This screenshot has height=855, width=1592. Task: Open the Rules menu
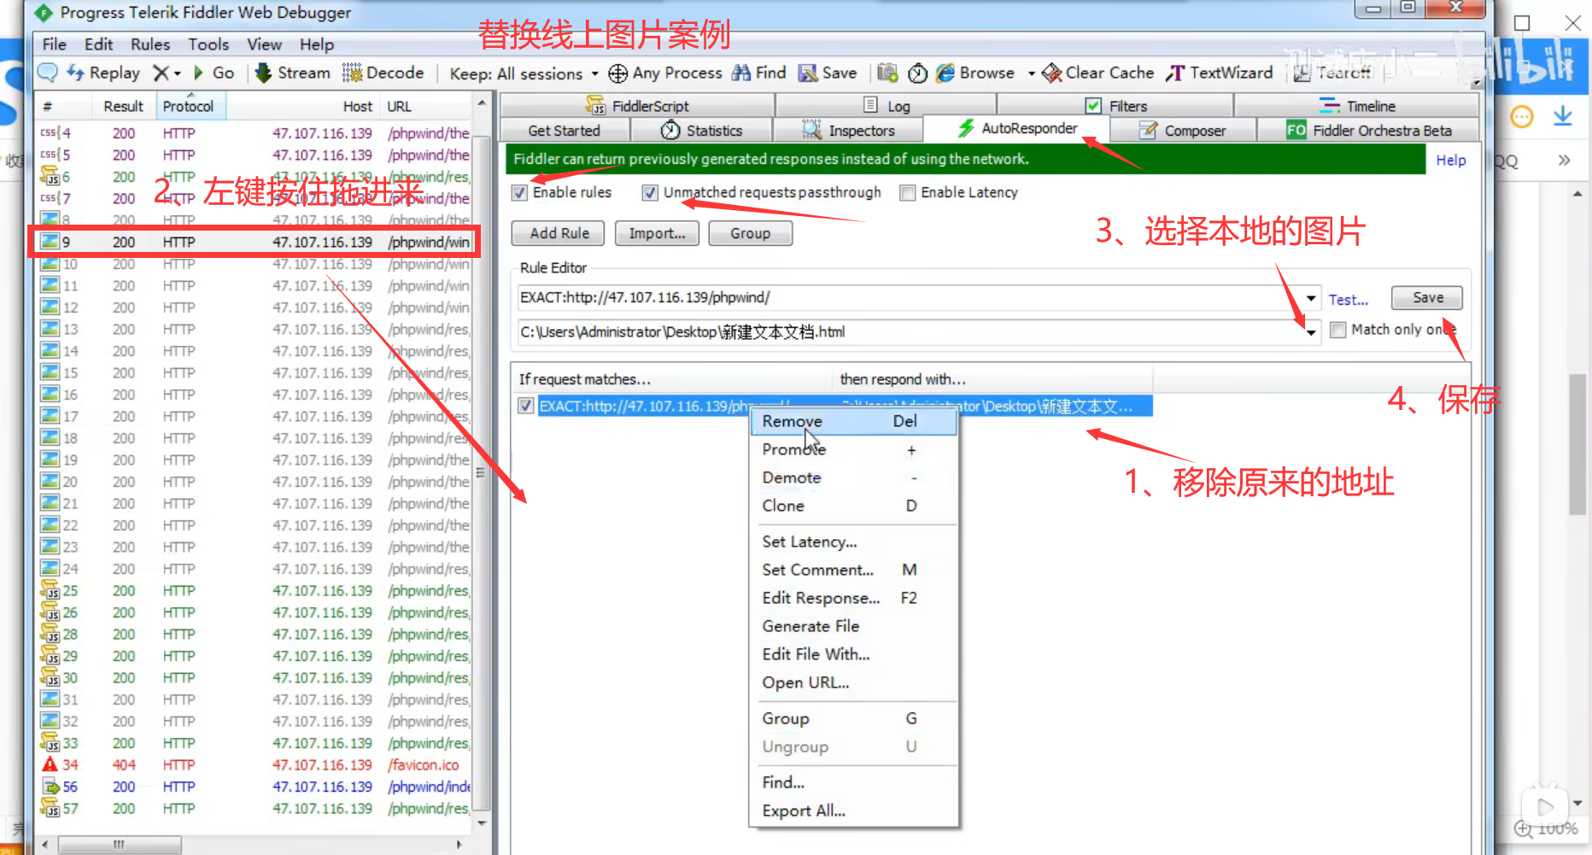coord(150,44)
